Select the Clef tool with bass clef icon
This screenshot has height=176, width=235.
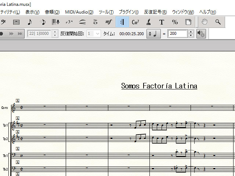[3, 22]
